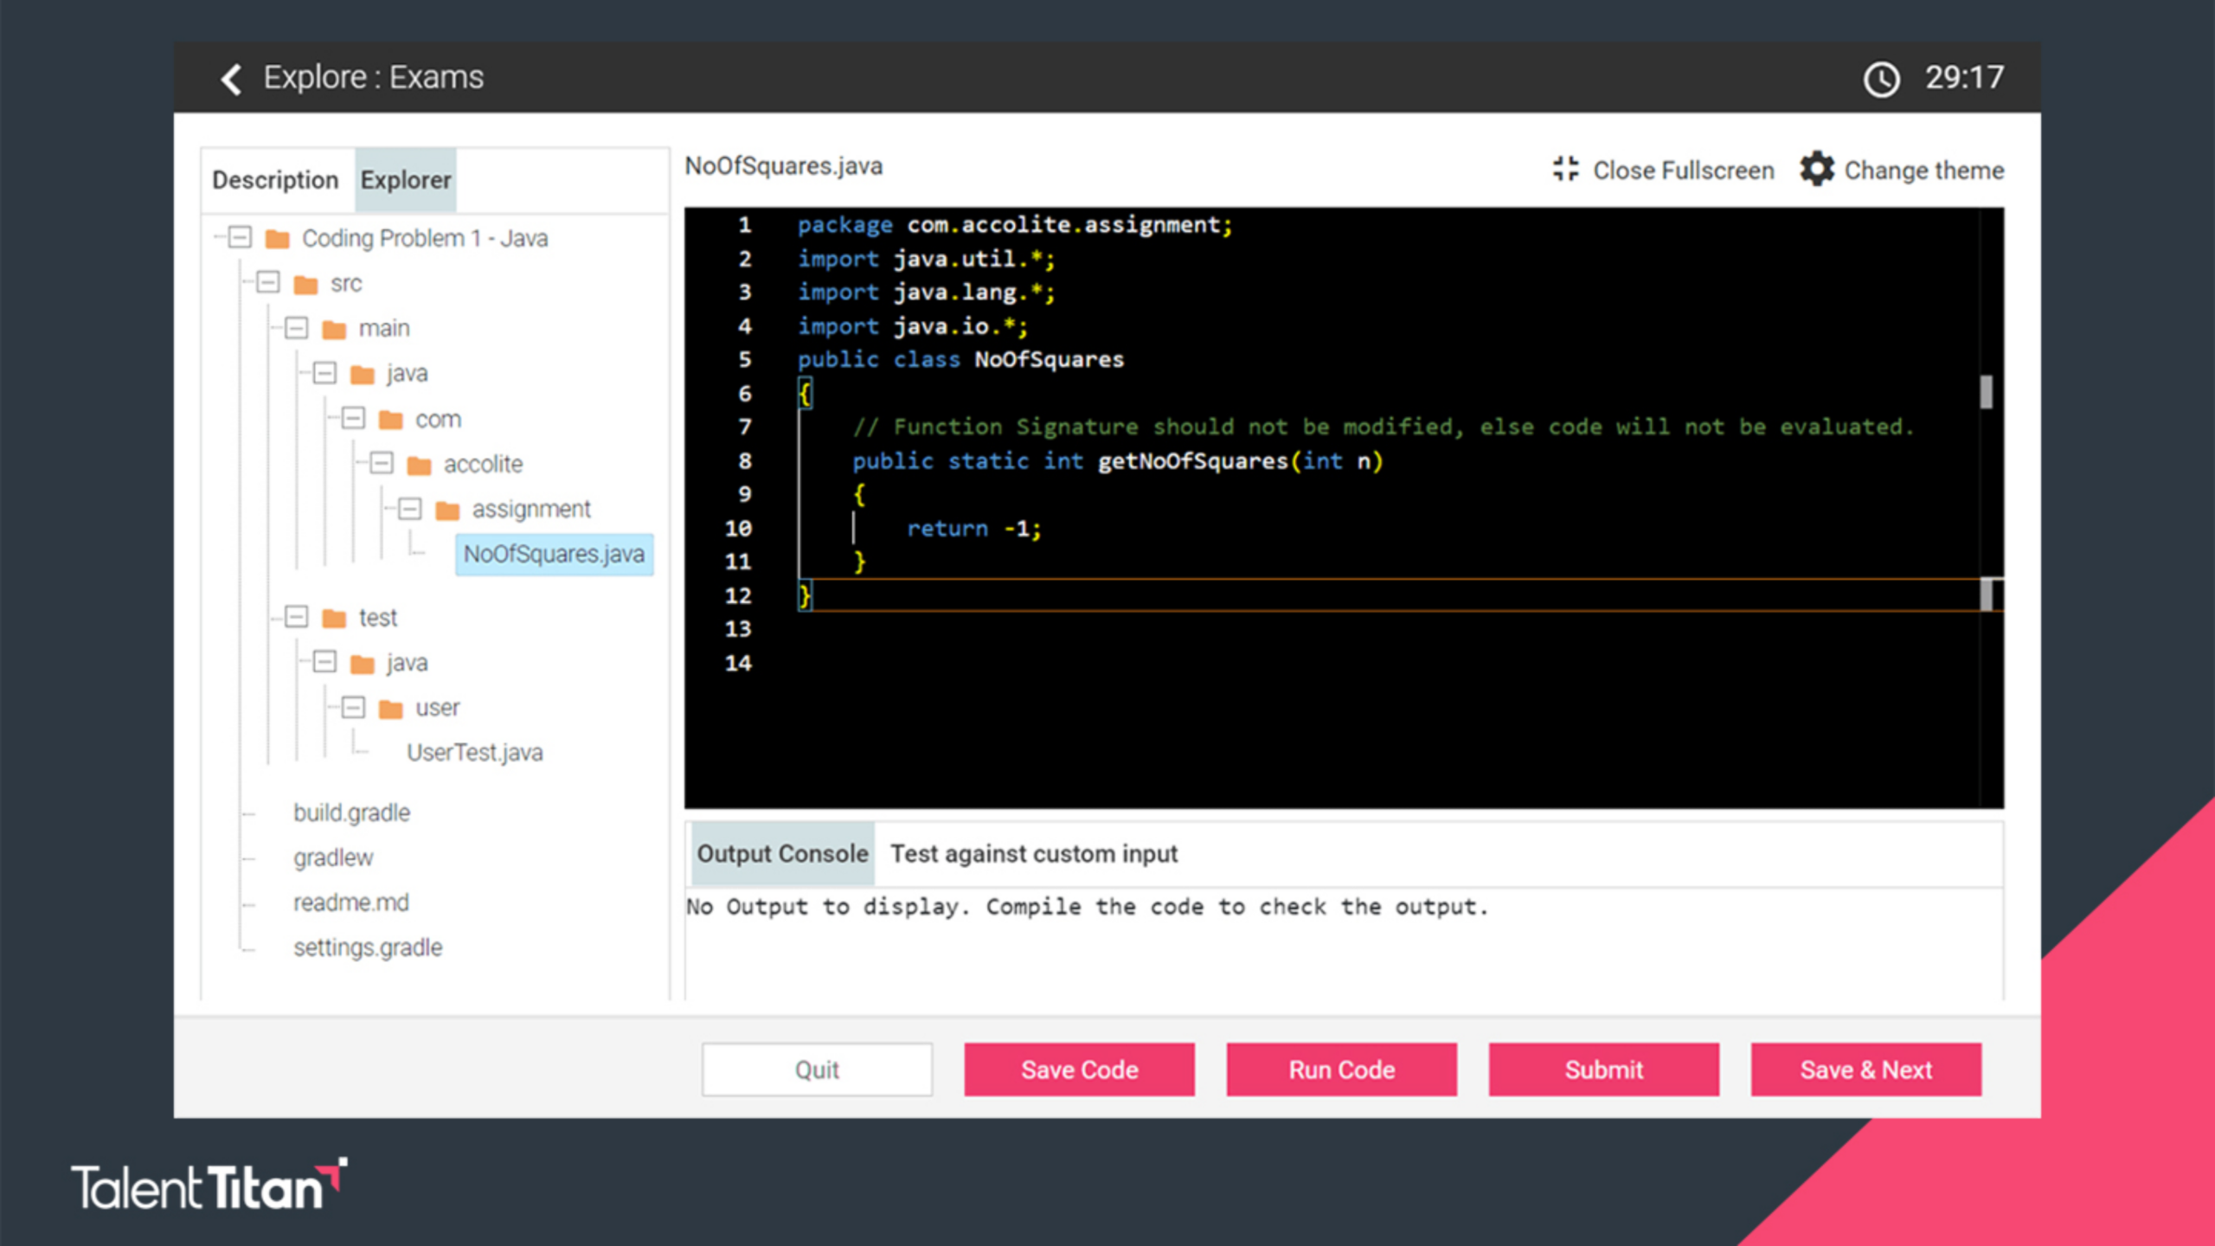Collapse the test tree node
This screenshot has width=2215, height=1246.
[297, 616]
